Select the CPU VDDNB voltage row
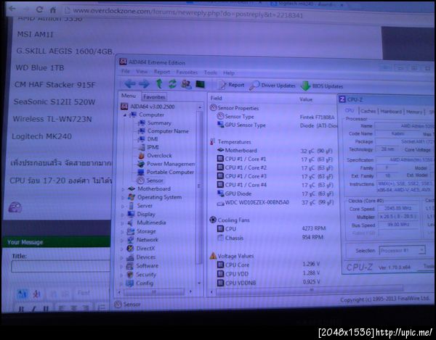 268,283
